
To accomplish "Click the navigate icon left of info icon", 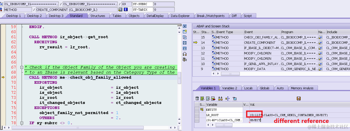I will coord(120,10).
